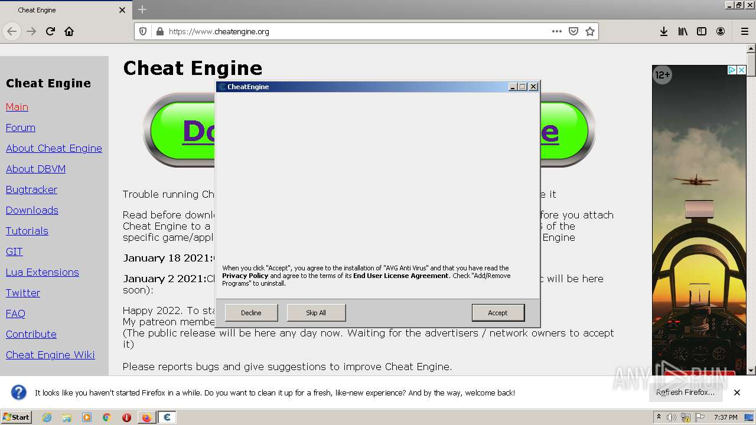
Task: Open the Twitter sidebar link
Action: 23,293
